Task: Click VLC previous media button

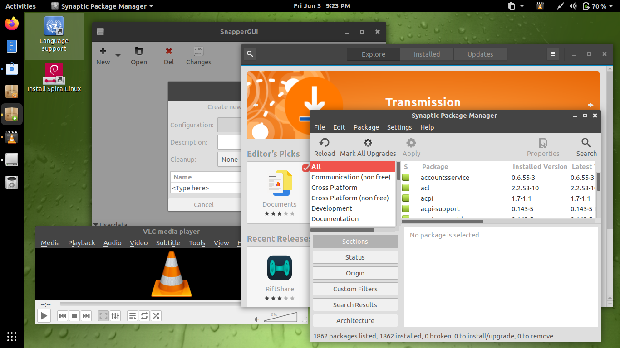Action: coord(63,316)
